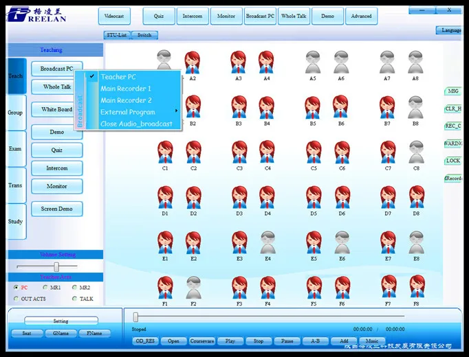Choose Main Recorder 1 from menu
This screenshot has height=357, width=469.
tap(126, 89)
